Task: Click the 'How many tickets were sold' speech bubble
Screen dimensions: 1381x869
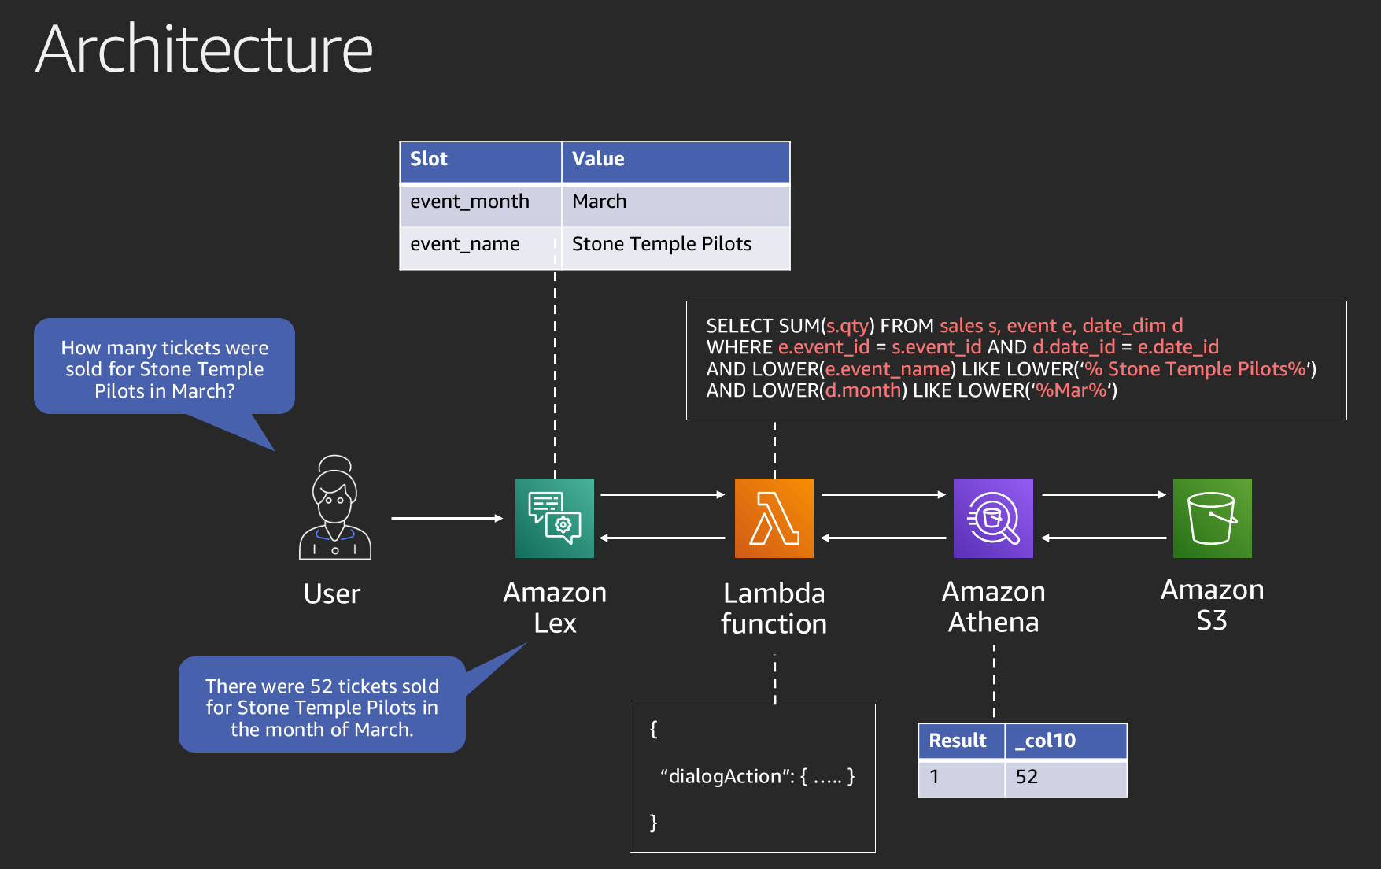Action: [164, 367]
